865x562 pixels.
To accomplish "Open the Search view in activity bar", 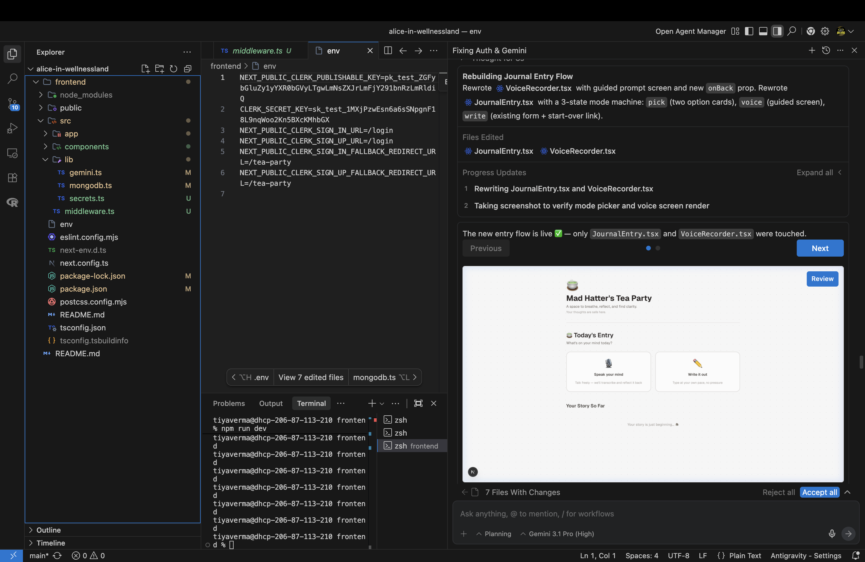I will click(12, 78).
